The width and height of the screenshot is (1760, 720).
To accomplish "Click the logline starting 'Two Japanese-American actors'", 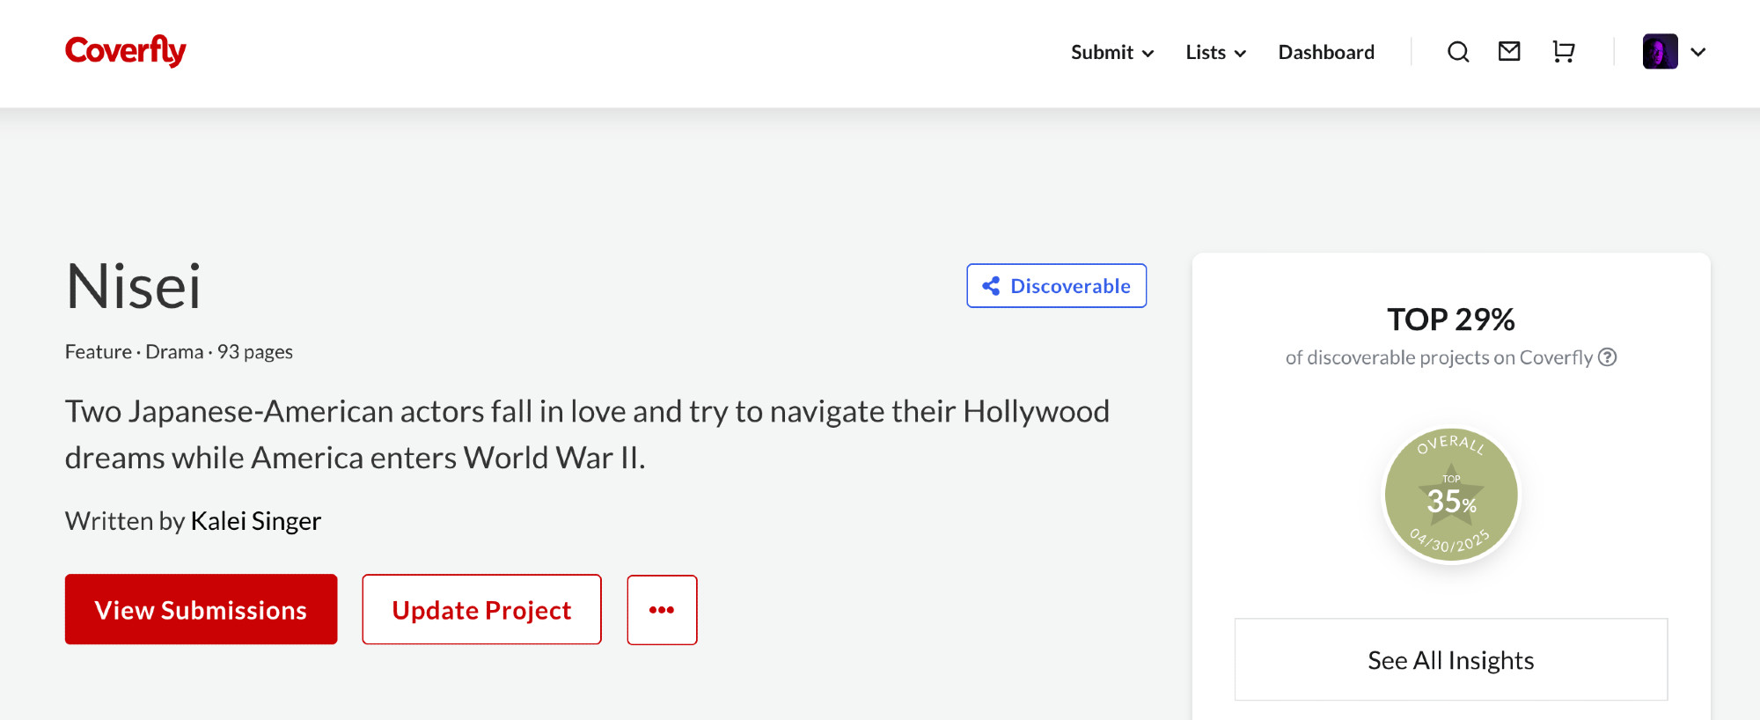I will [x=587, y=435].
